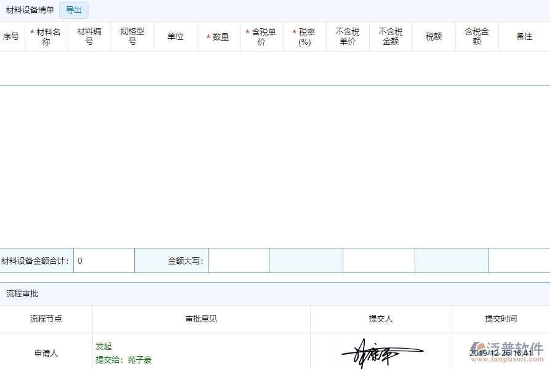Screen dimensions: 550x369
Task: Click the 审批意见 table header
Action: pos(201,319)
